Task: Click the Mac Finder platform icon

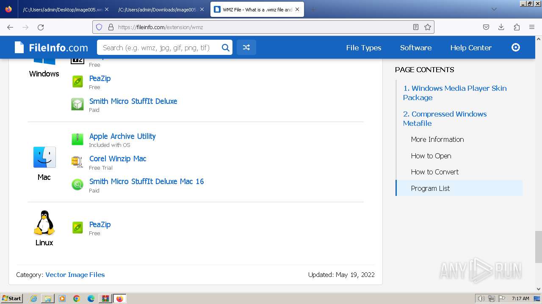Action: point(44,157)
